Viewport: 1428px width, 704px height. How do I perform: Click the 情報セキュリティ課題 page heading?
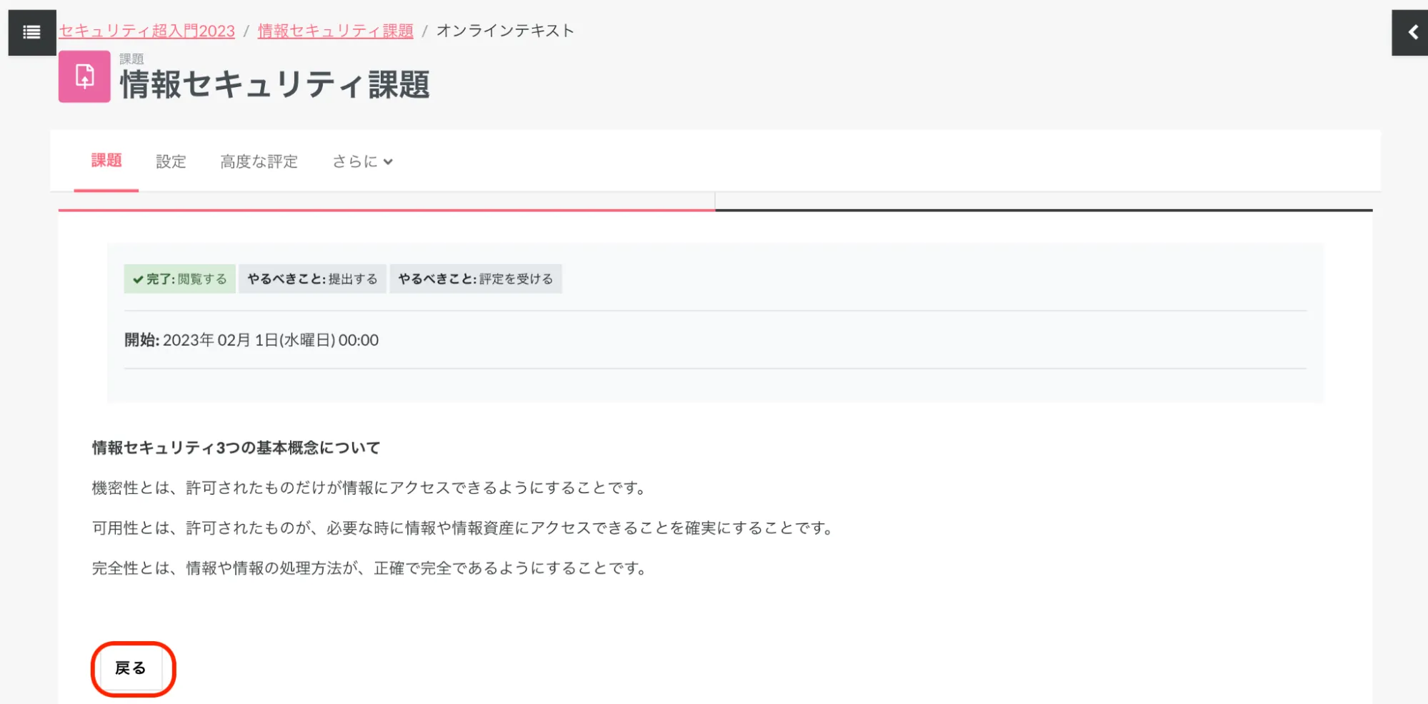click(x=275, y=85)
